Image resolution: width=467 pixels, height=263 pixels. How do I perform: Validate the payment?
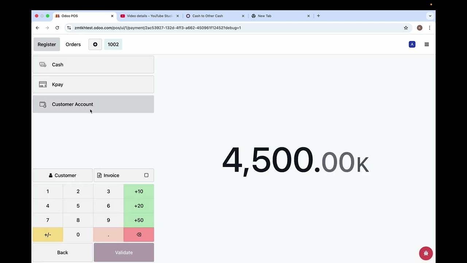click(x=124, y=252)
